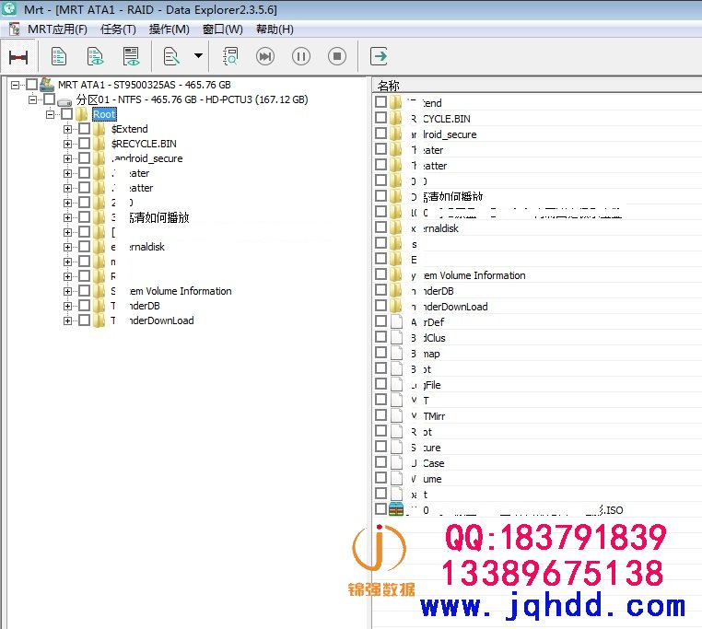Expand the $RECYCLE.BIN folder in tree
This screenshot has width=702, height=629.
[x=67, y=144]
